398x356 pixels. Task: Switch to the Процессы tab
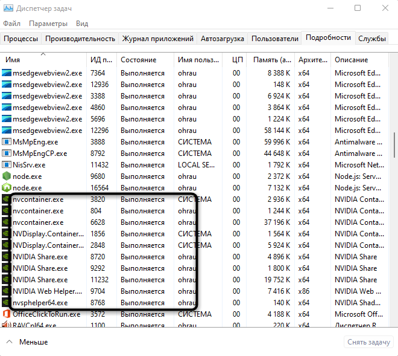(x=21, y=39)
